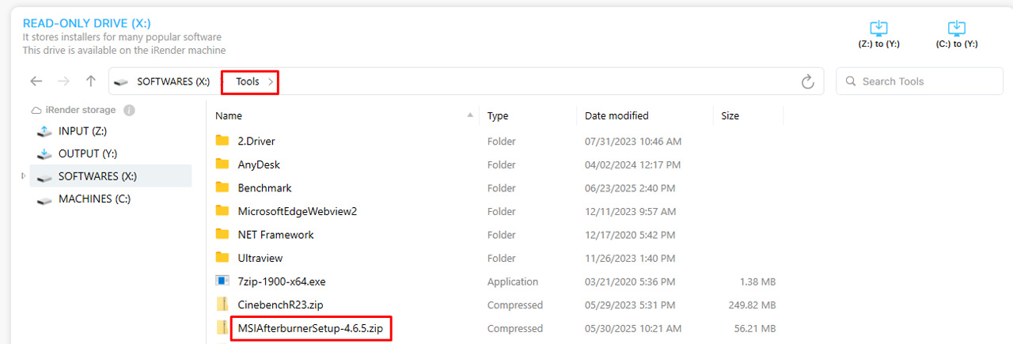Expand the SOFTWARES (X:) tree node arrow
Viewport: 1013px width, 344px height.
pyautogui.click(x=23, y=176)
